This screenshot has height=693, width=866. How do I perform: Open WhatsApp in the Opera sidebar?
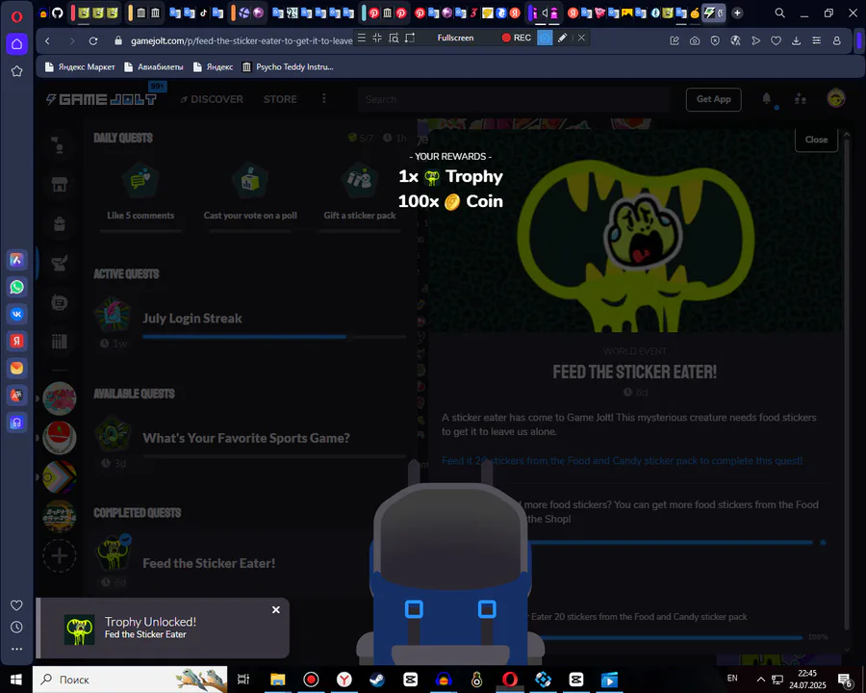coord(16,287)
